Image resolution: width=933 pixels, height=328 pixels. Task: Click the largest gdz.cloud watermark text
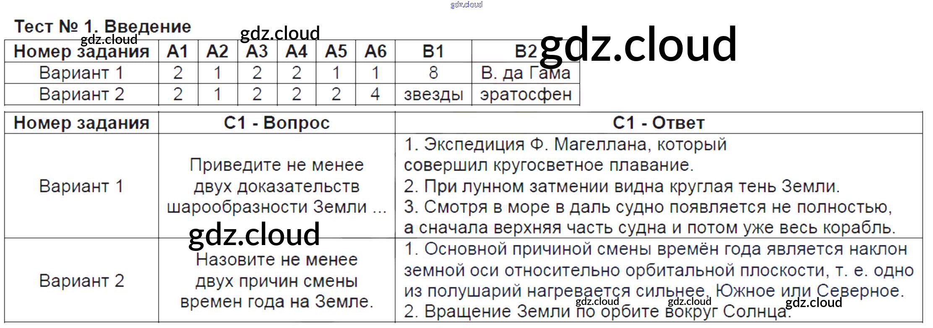638,45
